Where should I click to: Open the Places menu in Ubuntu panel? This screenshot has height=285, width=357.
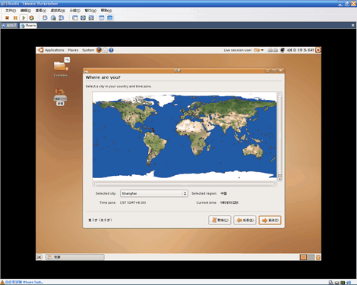[73, 50]
